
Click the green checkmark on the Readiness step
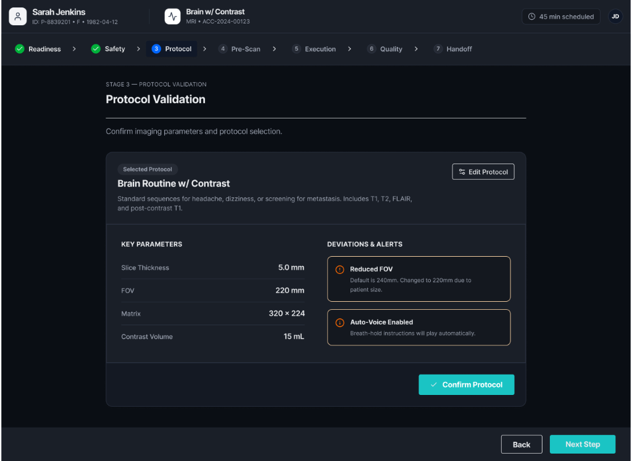(19, 48)
